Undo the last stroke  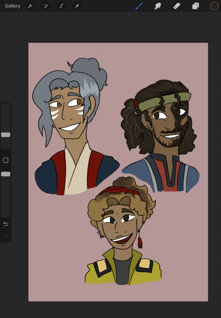tap(6, 224)
